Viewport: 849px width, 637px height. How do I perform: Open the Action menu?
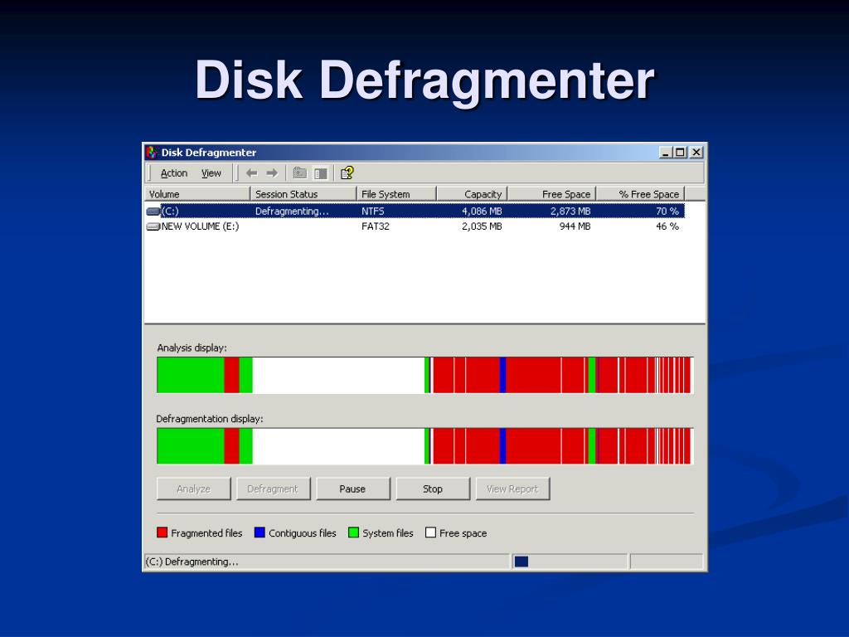[174, 173]
